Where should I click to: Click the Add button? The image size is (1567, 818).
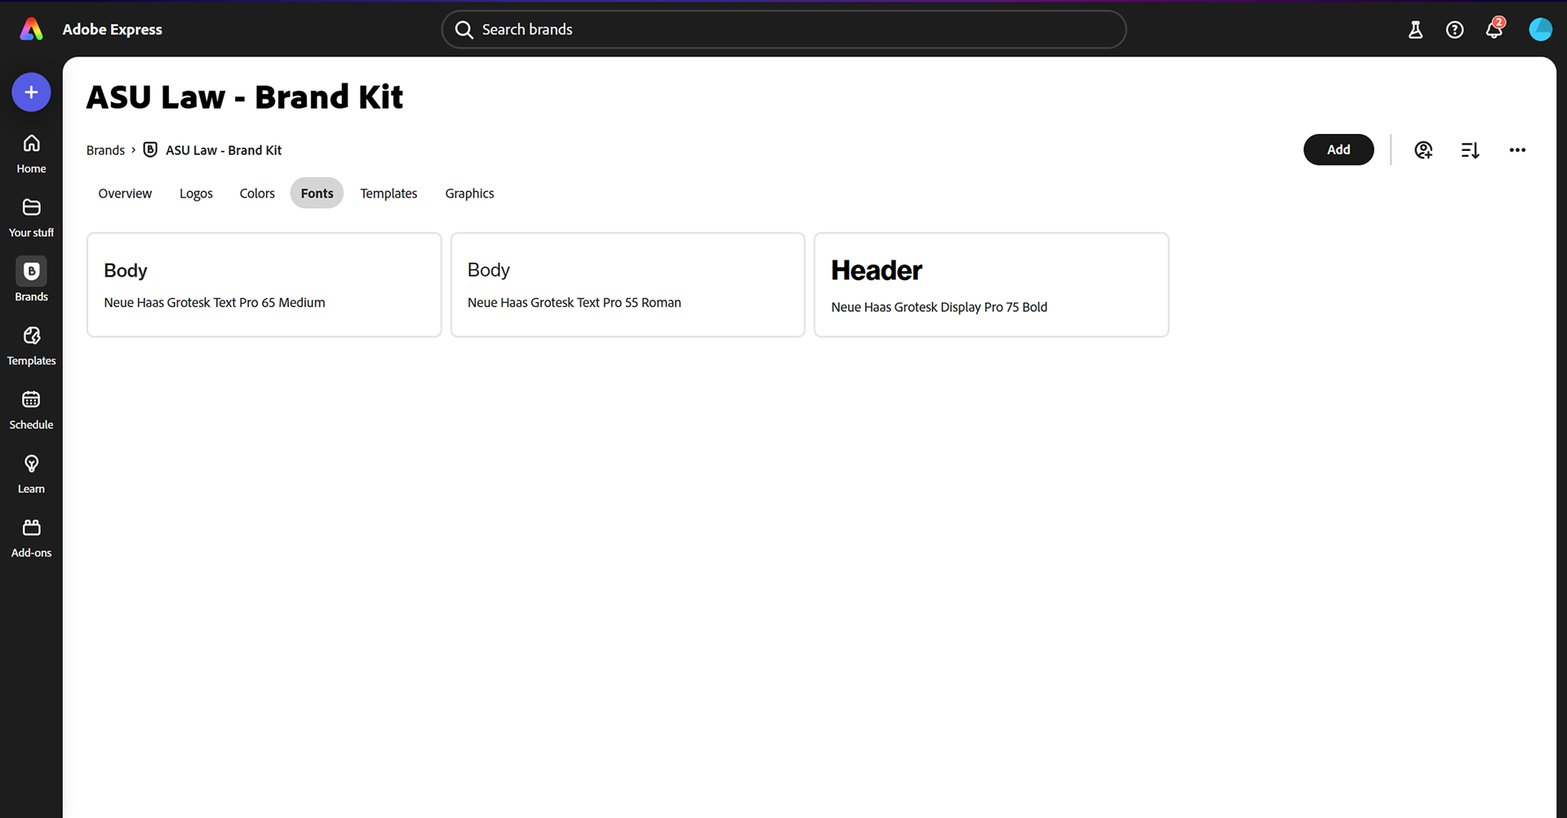(x=1338, y=149)
